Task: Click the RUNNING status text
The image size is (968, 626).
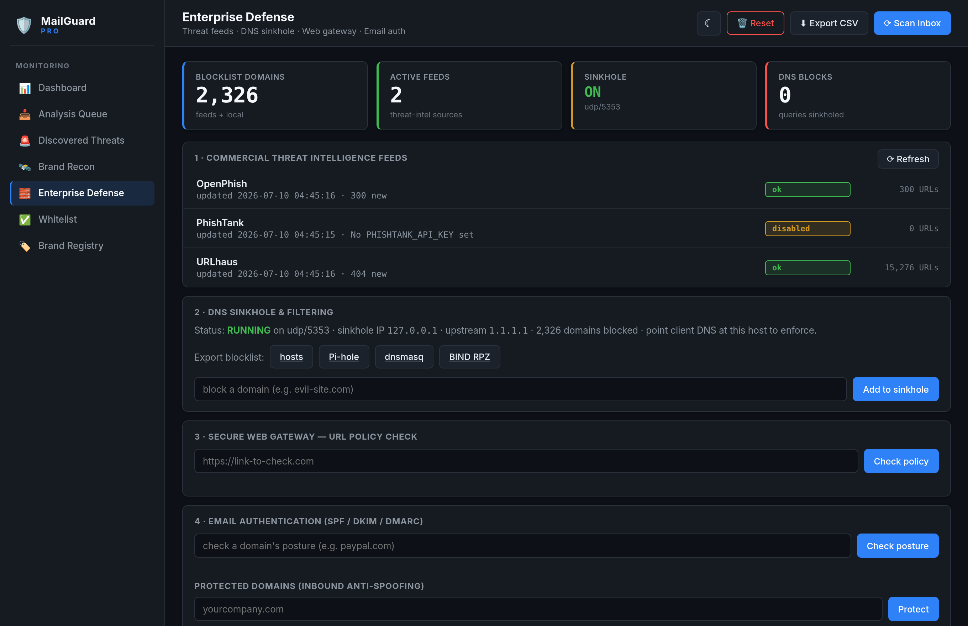Action: point(248,330)
